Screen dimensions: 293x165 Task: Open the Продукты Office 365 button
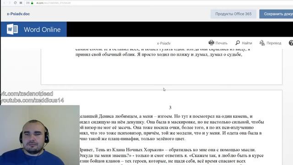tap(233, 14)
